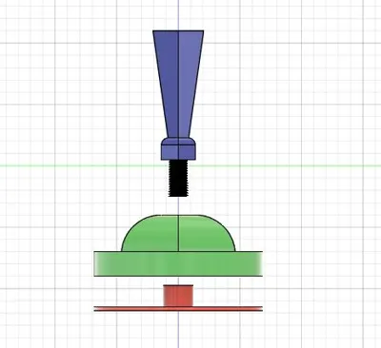The width and height of the screenshot is (381, 348).
Task: Select the thin red base plate
Action: (178, 309)
